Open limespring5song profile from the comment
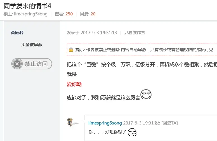Image resolution: width=217 pixels, height=141 pixels. [105, 123]
